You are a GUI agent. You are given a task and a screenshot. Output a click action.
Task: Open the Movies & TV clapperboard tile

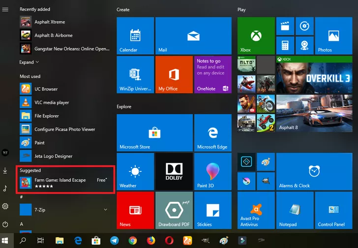pos(285,26)
